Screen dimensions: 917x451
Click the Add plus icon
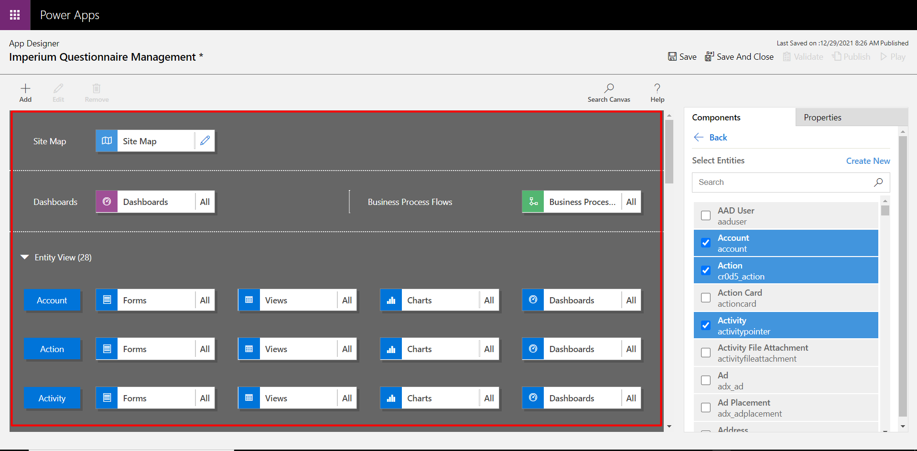coord(25,89)
